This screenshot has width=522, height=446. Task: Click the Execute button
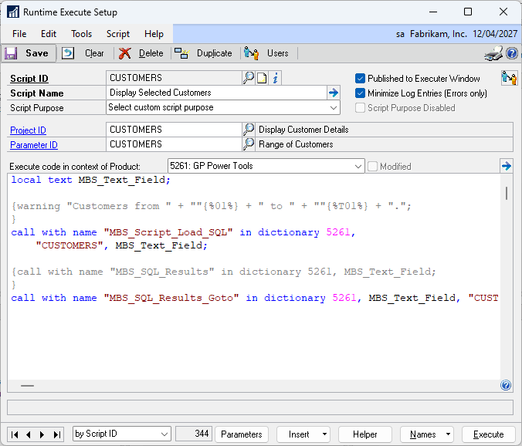coord(488,434)
